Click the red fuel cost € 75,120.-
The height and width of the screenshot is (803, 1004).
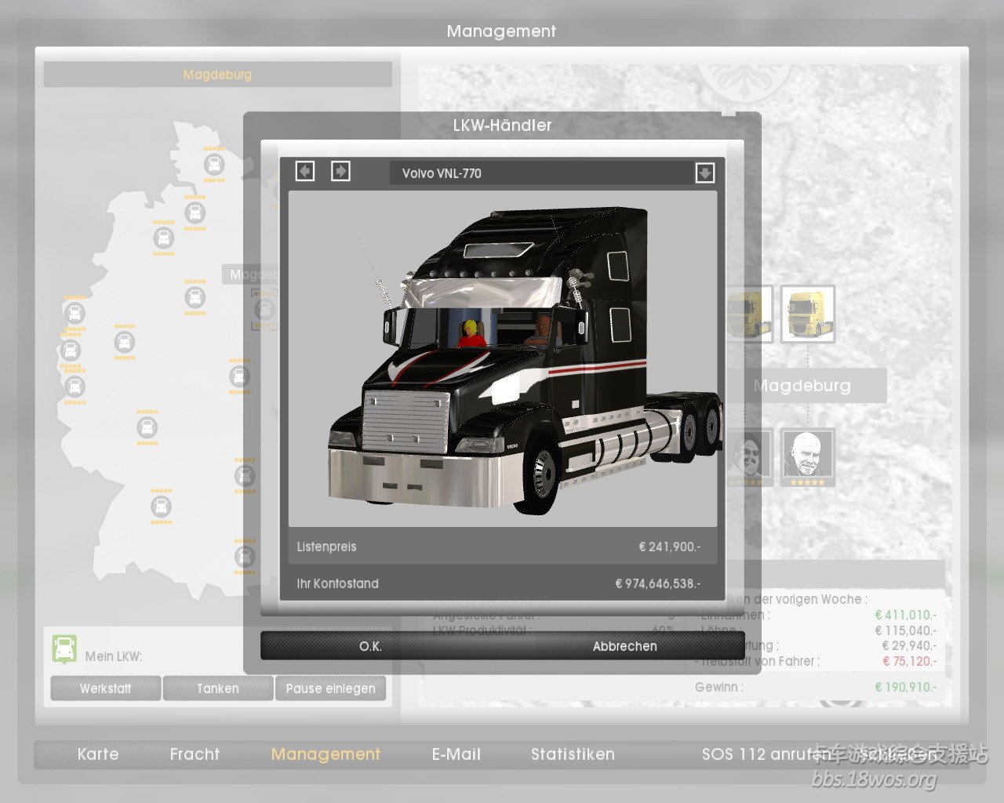click(908, 661)
